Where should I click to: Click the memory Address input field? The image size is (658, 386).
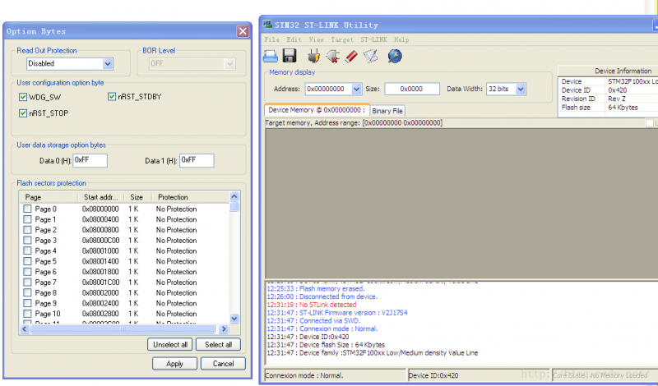(328, 89)
